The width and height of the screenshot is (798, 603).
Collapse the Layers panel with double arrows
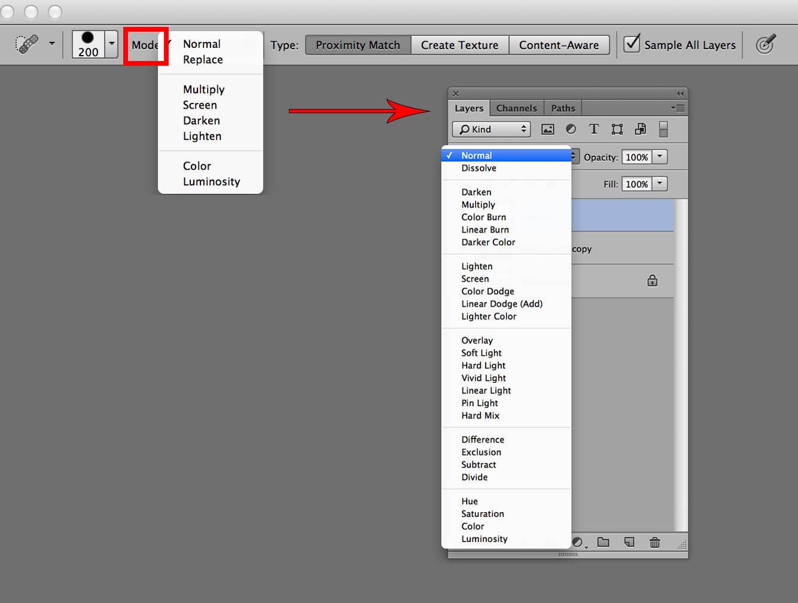680,93
